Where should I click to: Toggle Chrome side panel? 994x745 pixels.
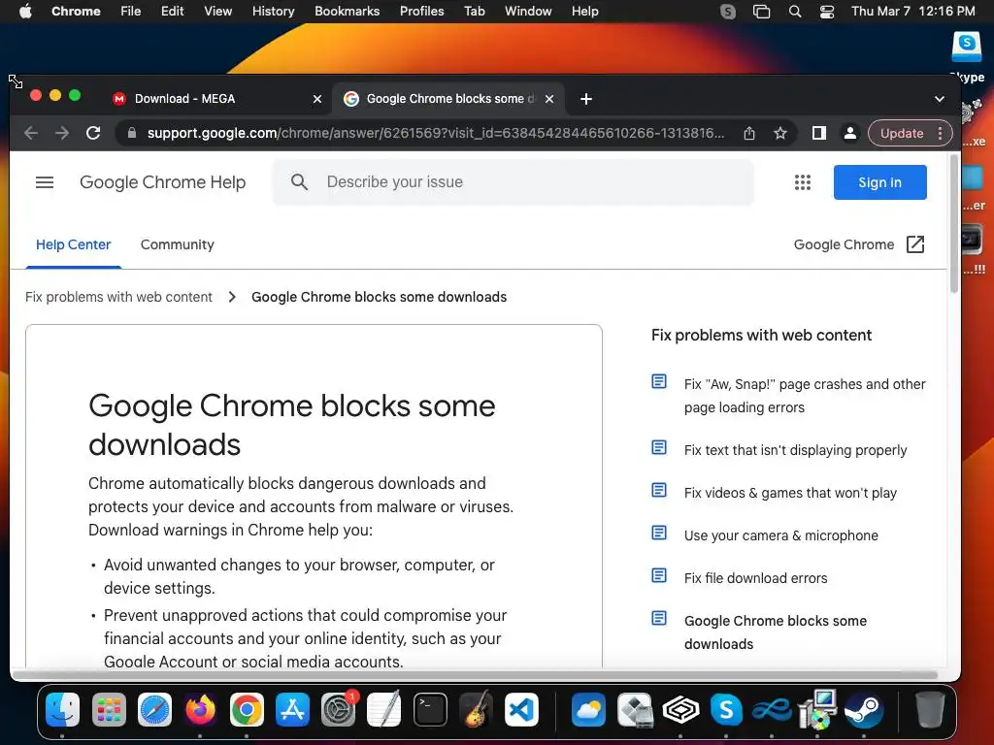(x=819, y=133)
